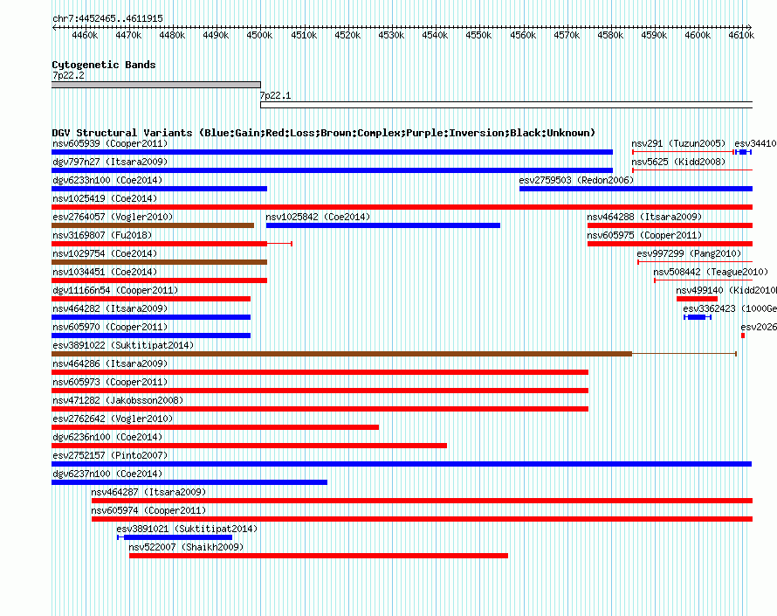Click the Cytogenetic Bands track title

[104, 65]
